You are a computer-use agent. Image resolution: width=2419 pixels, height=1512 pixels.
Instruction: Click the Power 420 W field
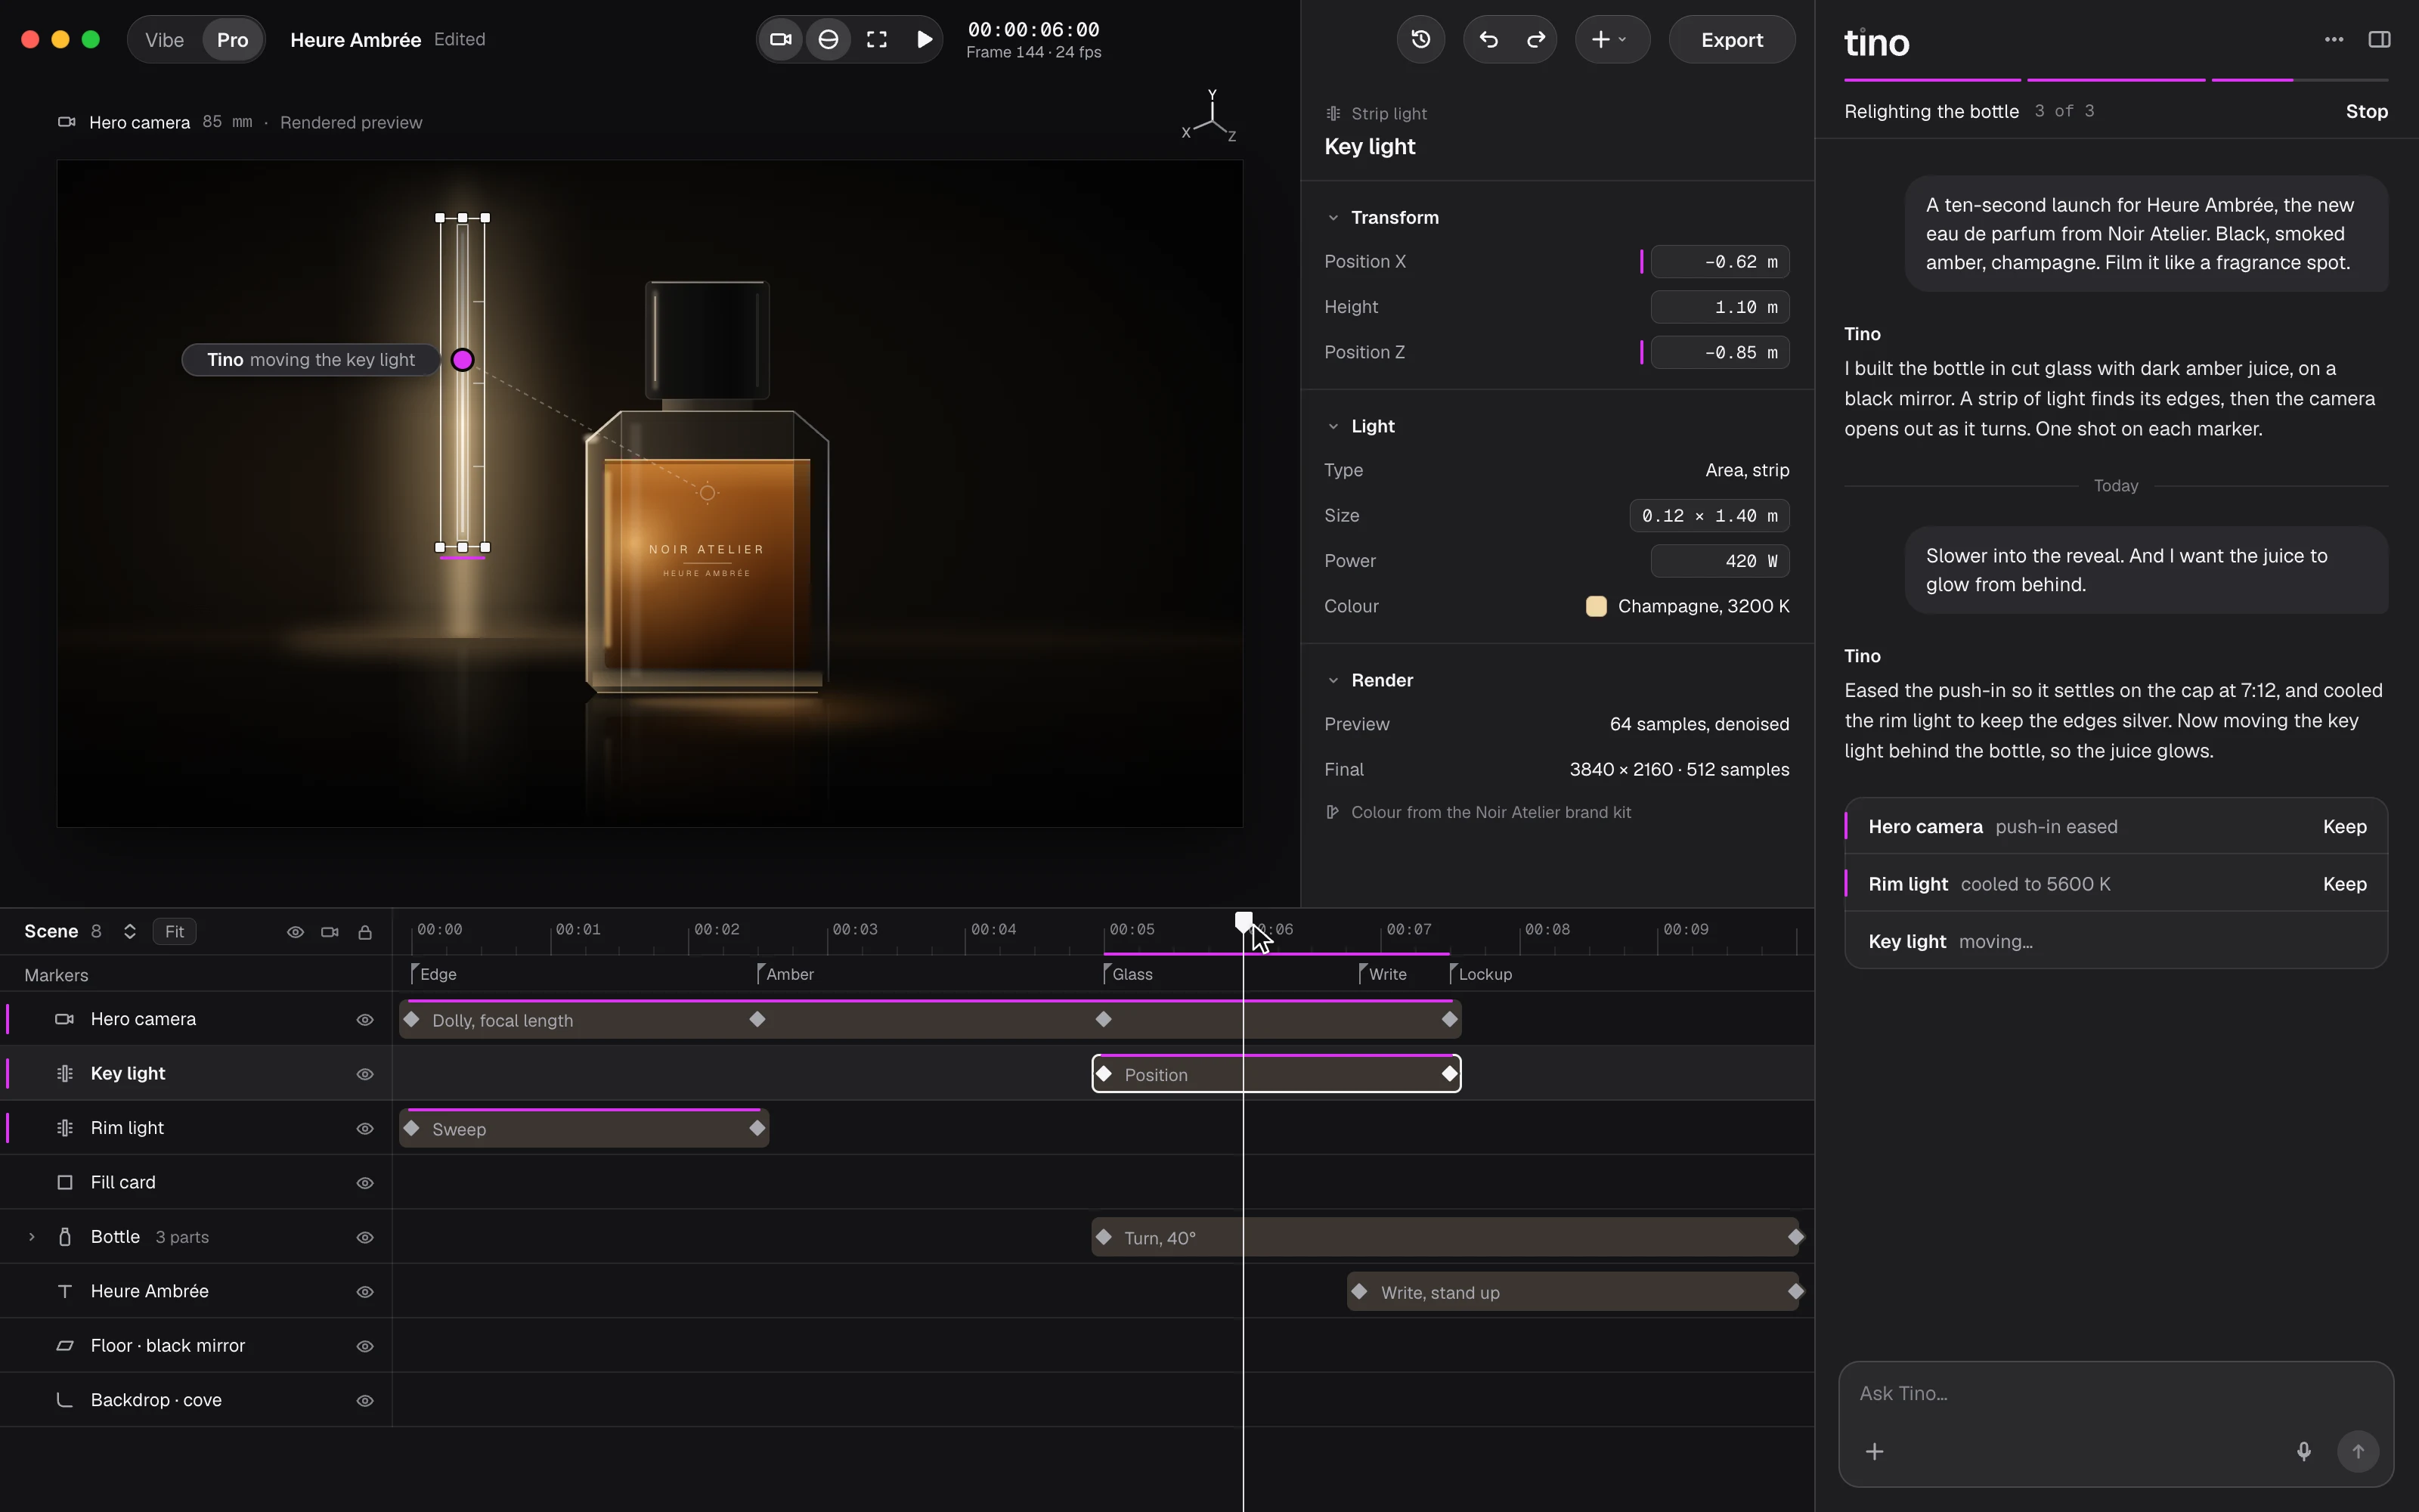point(1719,561)
